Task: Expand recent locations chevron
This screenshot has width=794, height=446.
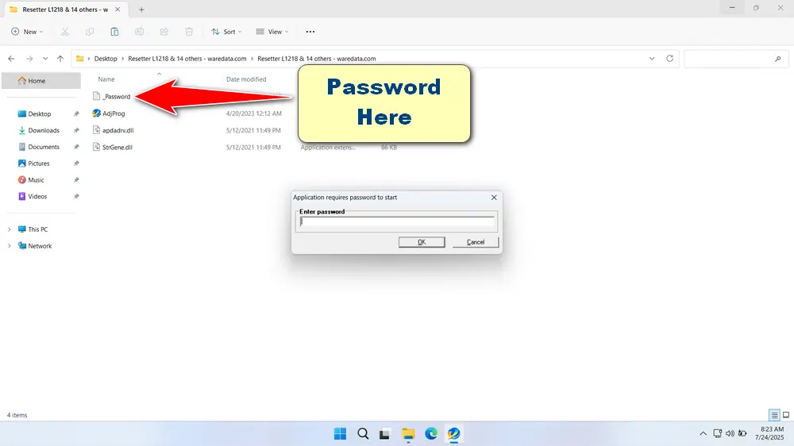Action: [x=45, y=59]
